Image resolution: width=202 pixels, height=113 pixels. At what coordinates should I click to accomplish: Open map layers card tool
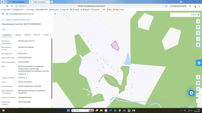pyautogui.click(x=198, y=27)
